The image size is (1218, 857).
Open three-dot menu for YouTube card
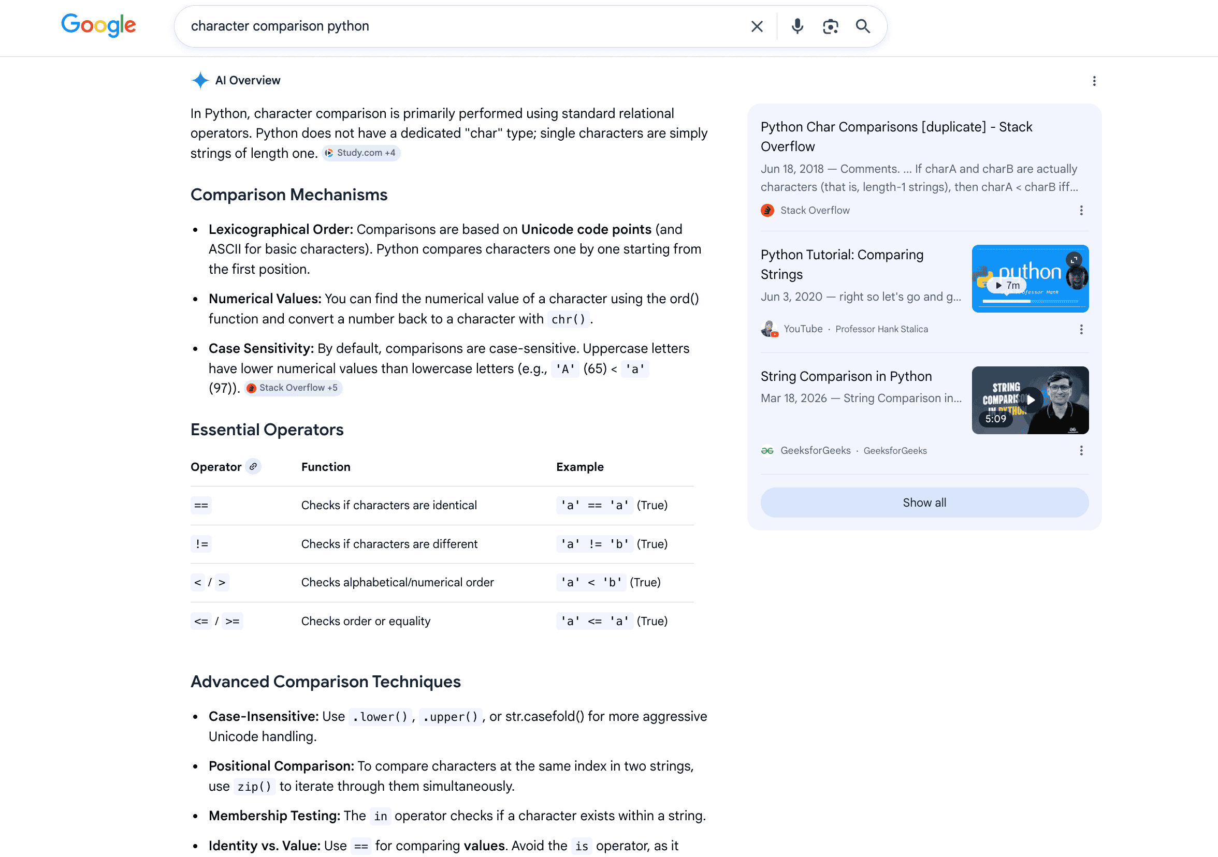tap(1081, 329)
